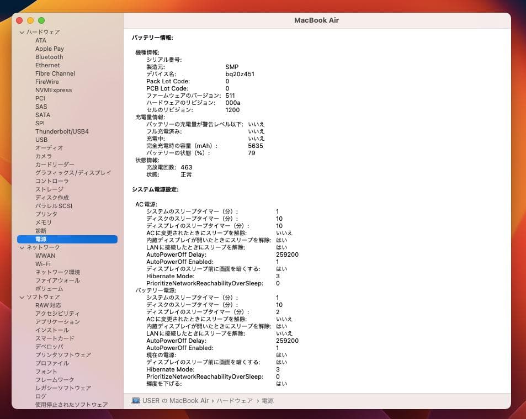Select カメラ in the sidebar
This screenshot has width=526, height=419.
tap(44, 156)
